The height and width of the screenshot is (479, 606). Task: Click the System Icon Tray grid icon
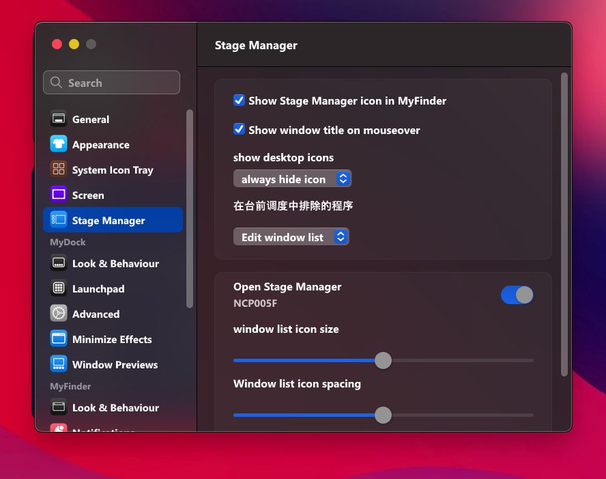pos(59,169)
